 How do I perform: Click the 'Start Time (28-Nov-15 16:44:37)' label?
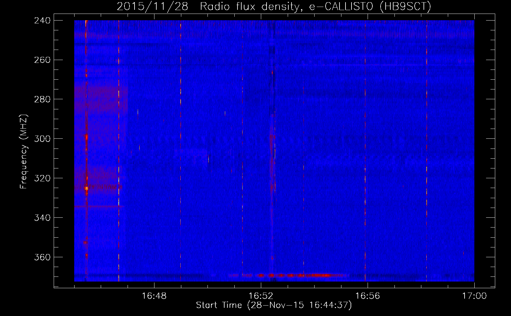(x=274, y=305)
